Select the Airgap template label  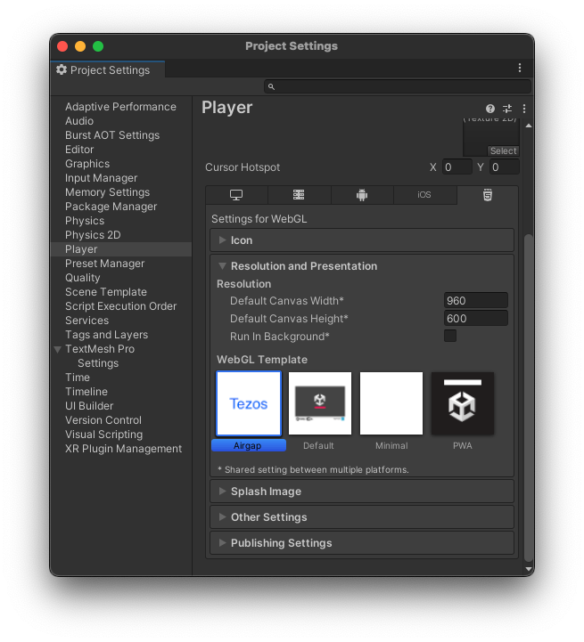[x=249, y=445]
